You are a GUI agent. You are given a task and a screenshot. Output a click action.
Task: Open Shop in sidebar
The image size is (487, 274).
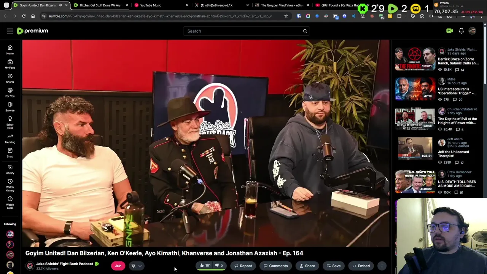10,153
